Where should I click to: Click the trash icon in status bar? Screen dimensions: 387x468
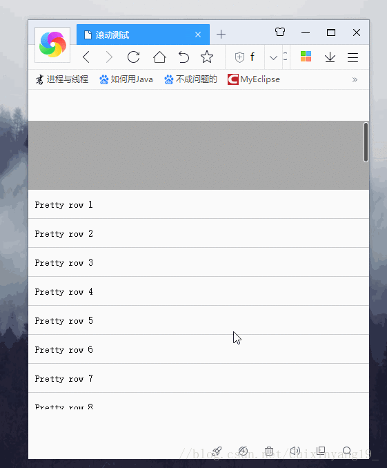[269, 451]
